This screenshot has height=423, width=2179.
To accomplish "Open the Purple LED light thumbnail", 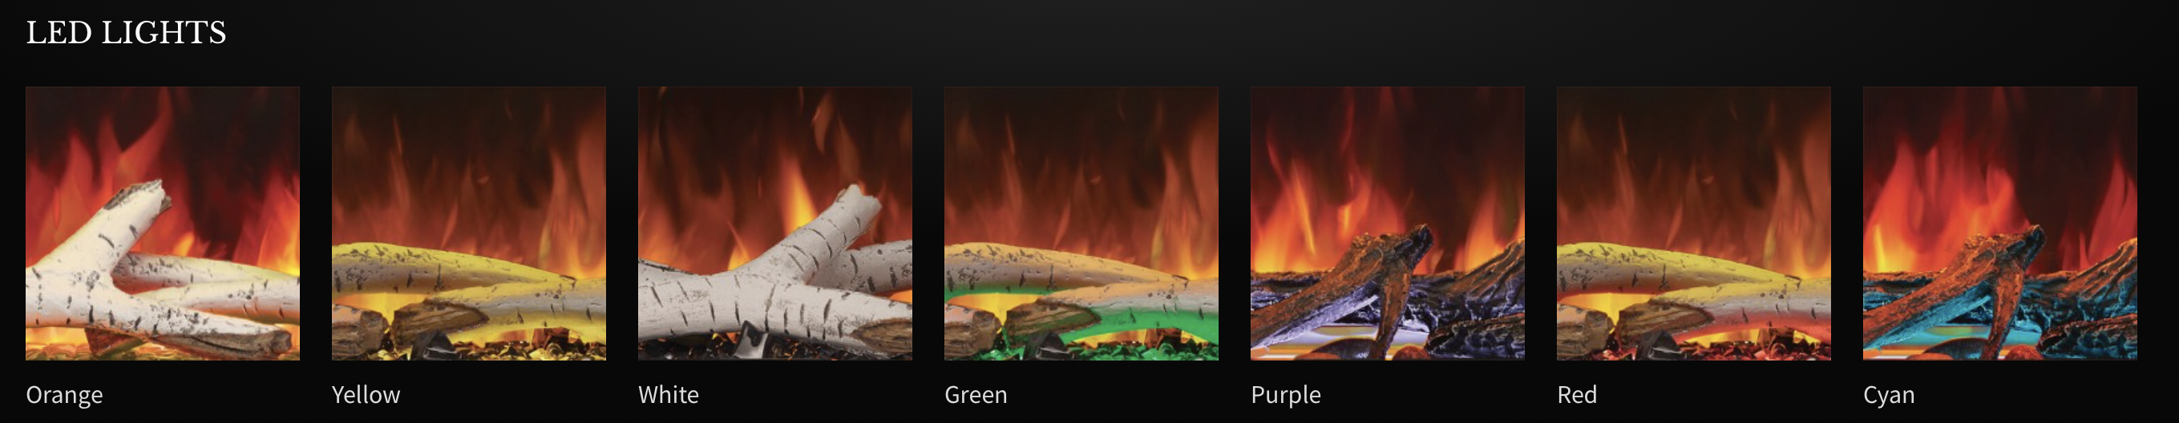I will point(1387,224).
